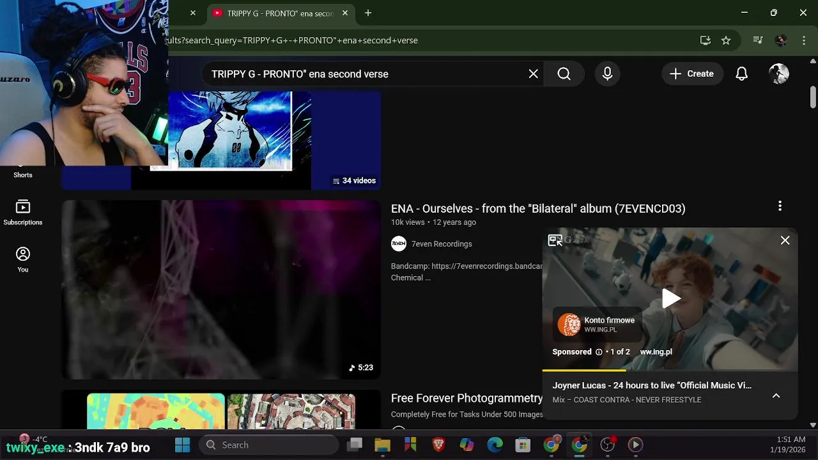Close the previous browser tab
This screenshot has height=460, width=818.
193,13
